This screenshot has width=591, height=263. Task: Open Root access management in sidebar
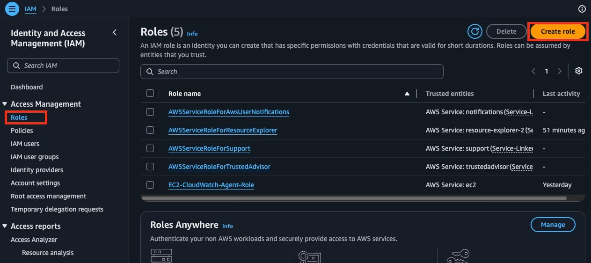click(x=49, y=196)
